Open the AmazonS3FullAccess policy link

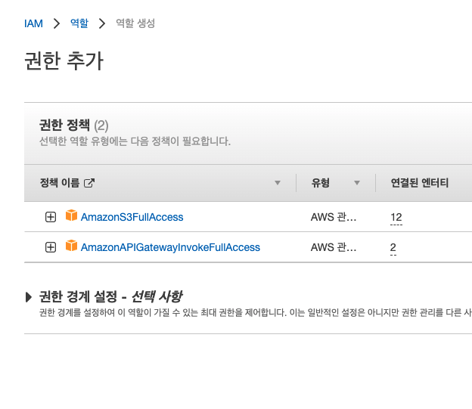(132, 217)
